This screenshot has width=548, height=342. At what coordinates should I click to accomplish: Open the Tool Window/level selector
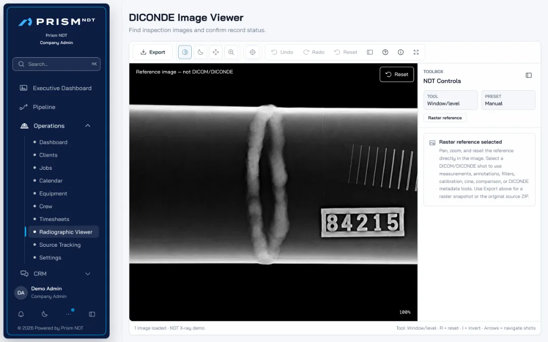tap(450, 100)
